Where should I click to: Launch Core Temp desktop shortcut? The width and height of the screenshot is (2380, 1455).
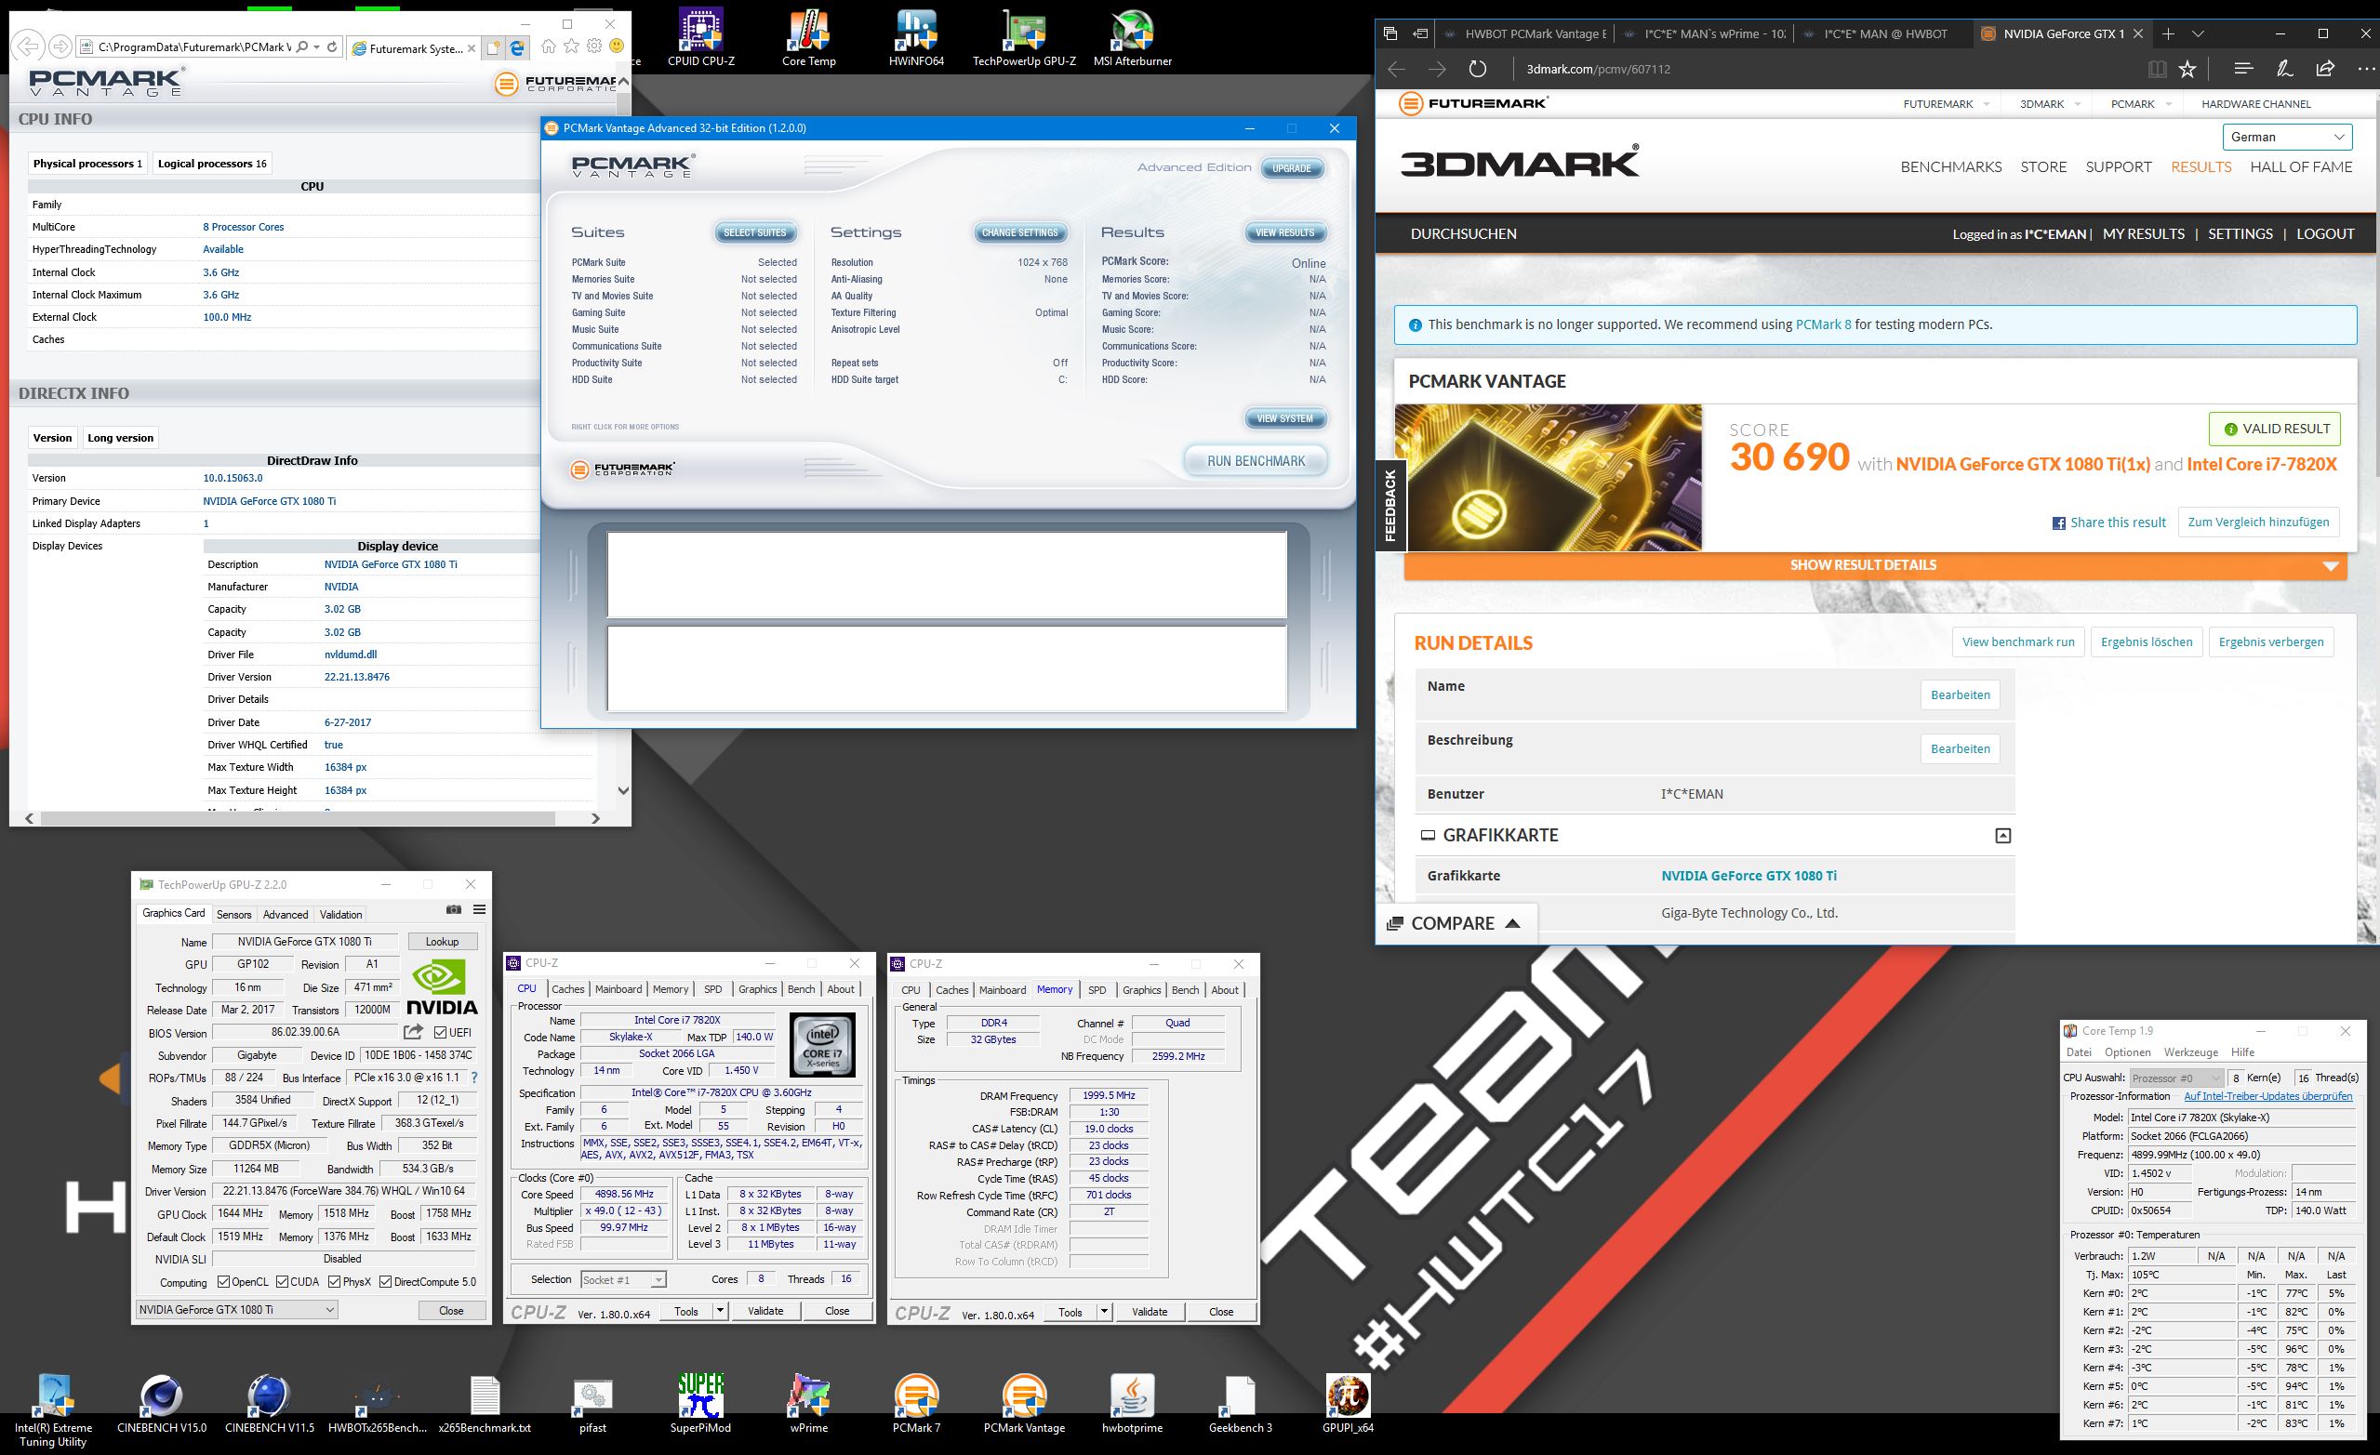click(x=808, y=36)
